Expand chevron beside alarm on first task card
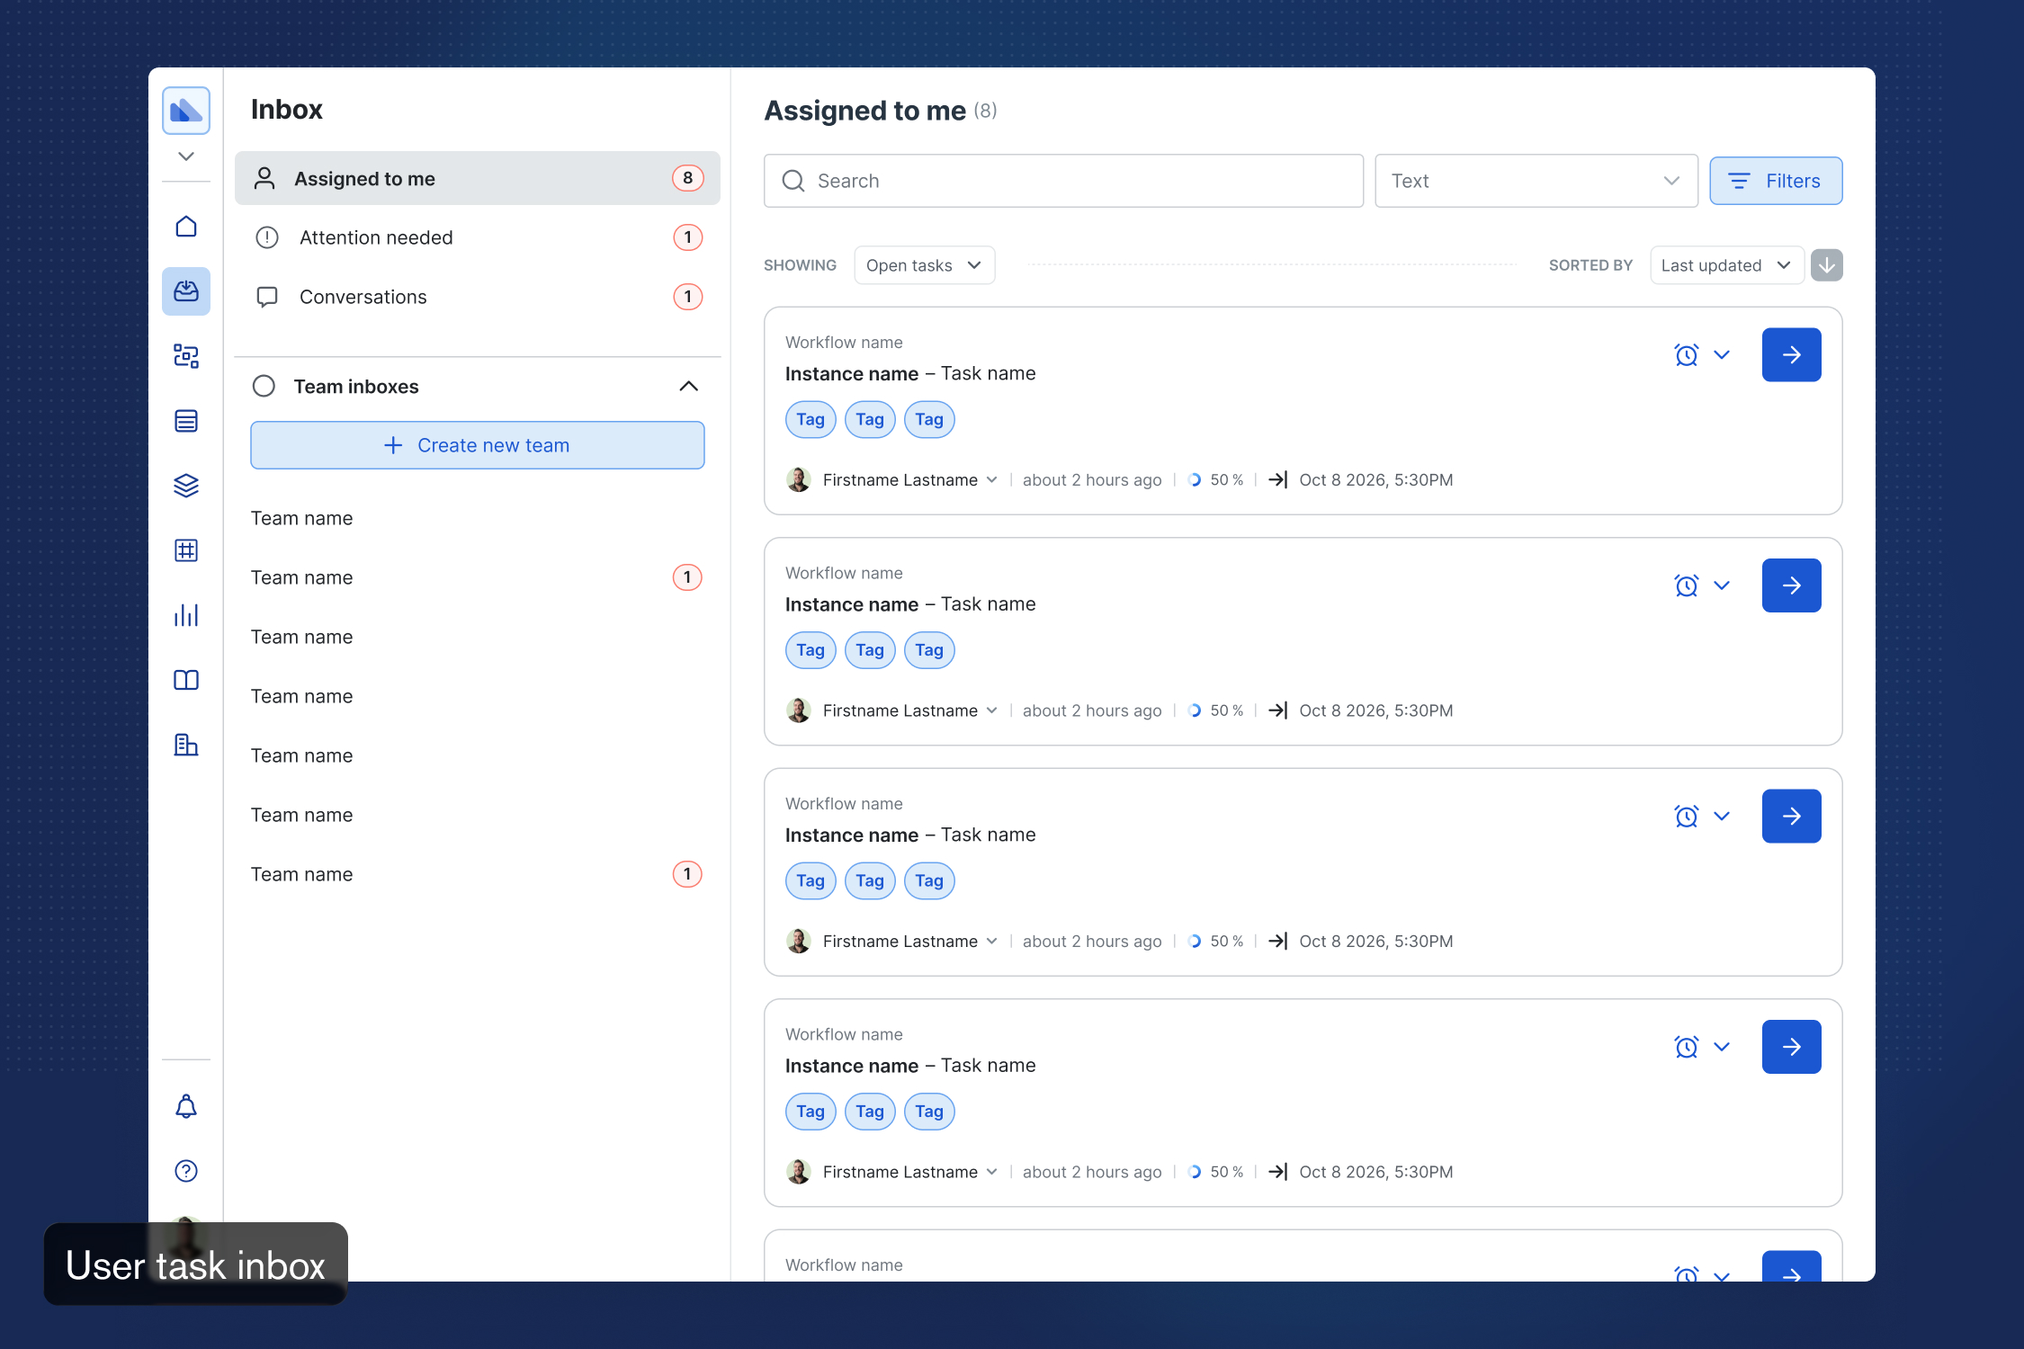 (x=1722, y=355)
